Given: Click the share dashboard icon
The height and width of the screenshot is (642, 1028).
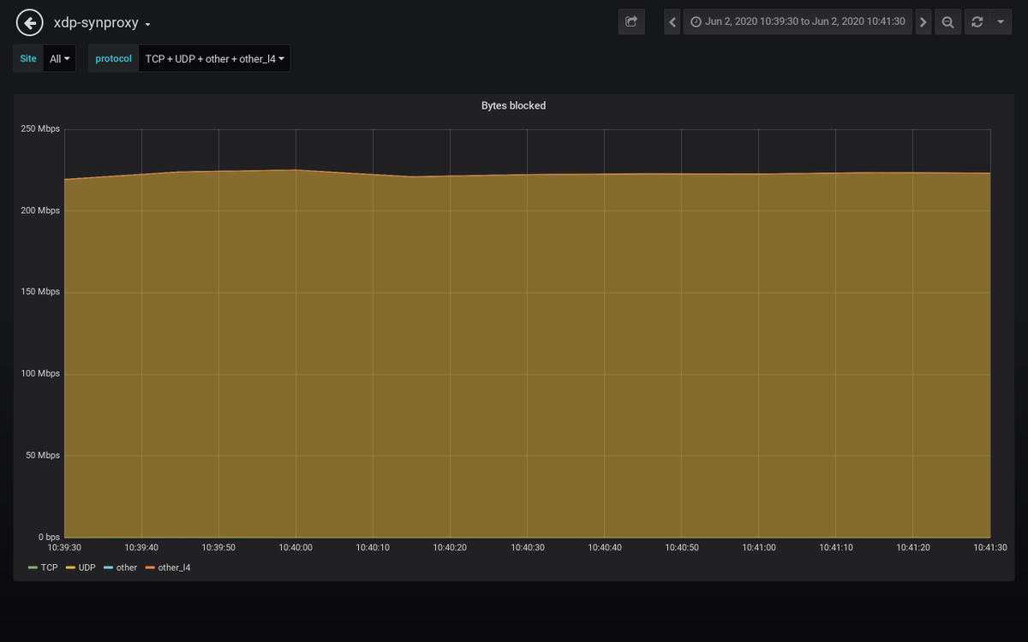Looking at the screenshot, I should click(x=631, y=21).
